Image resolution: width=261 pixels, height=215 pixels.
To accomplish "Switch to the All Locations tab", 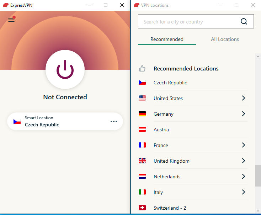I will (x=225, y=39).
